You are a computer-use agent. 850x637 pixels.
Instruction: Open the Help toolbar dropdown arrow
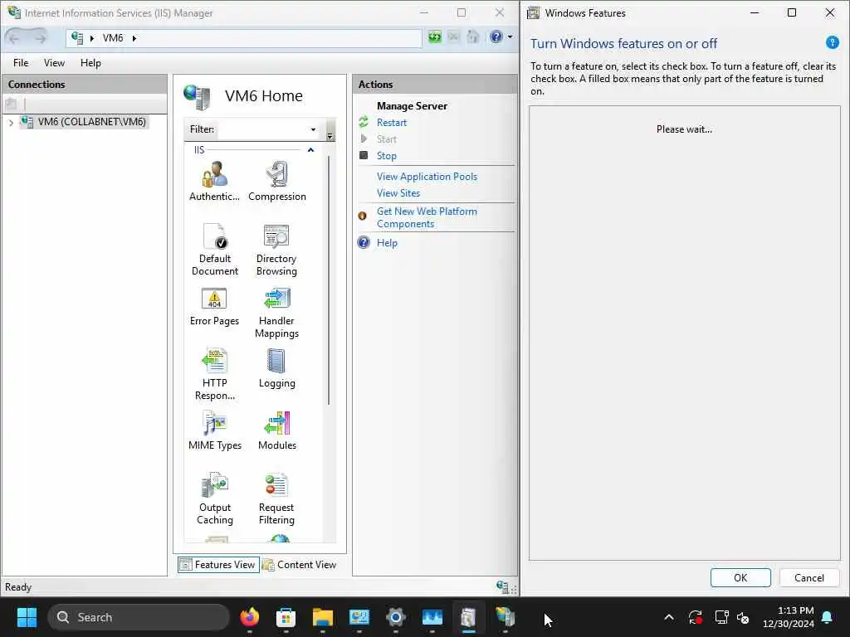tap(510, 36)
